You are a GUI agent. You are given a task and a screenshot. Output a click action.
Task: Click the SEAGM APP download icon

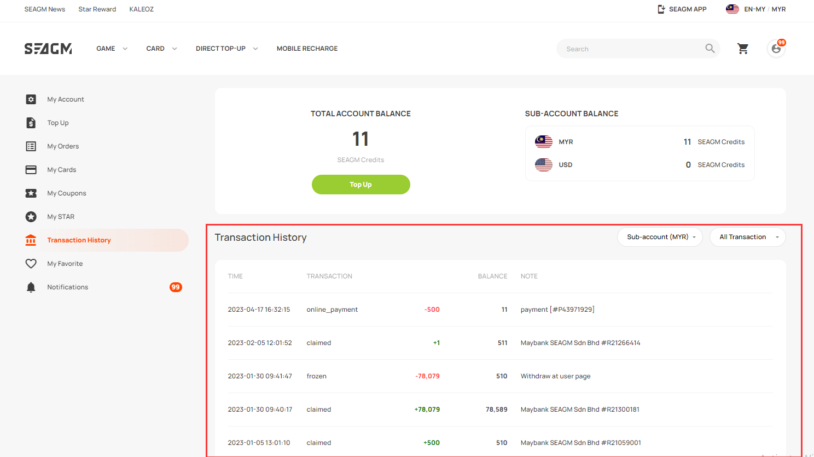(x=661, y=9)
